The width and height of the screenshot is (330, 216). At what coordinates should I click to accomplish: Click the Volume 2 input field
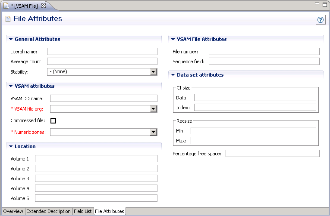tap(96, 168)
